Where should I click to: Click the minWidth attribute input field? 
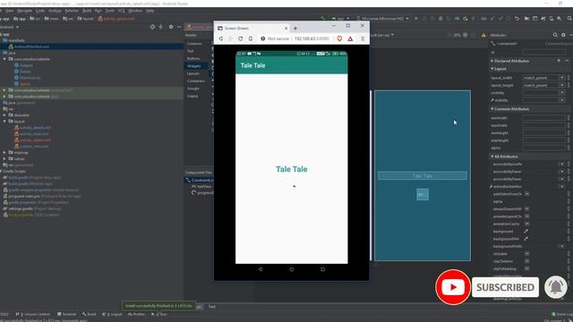click(543, 118)
